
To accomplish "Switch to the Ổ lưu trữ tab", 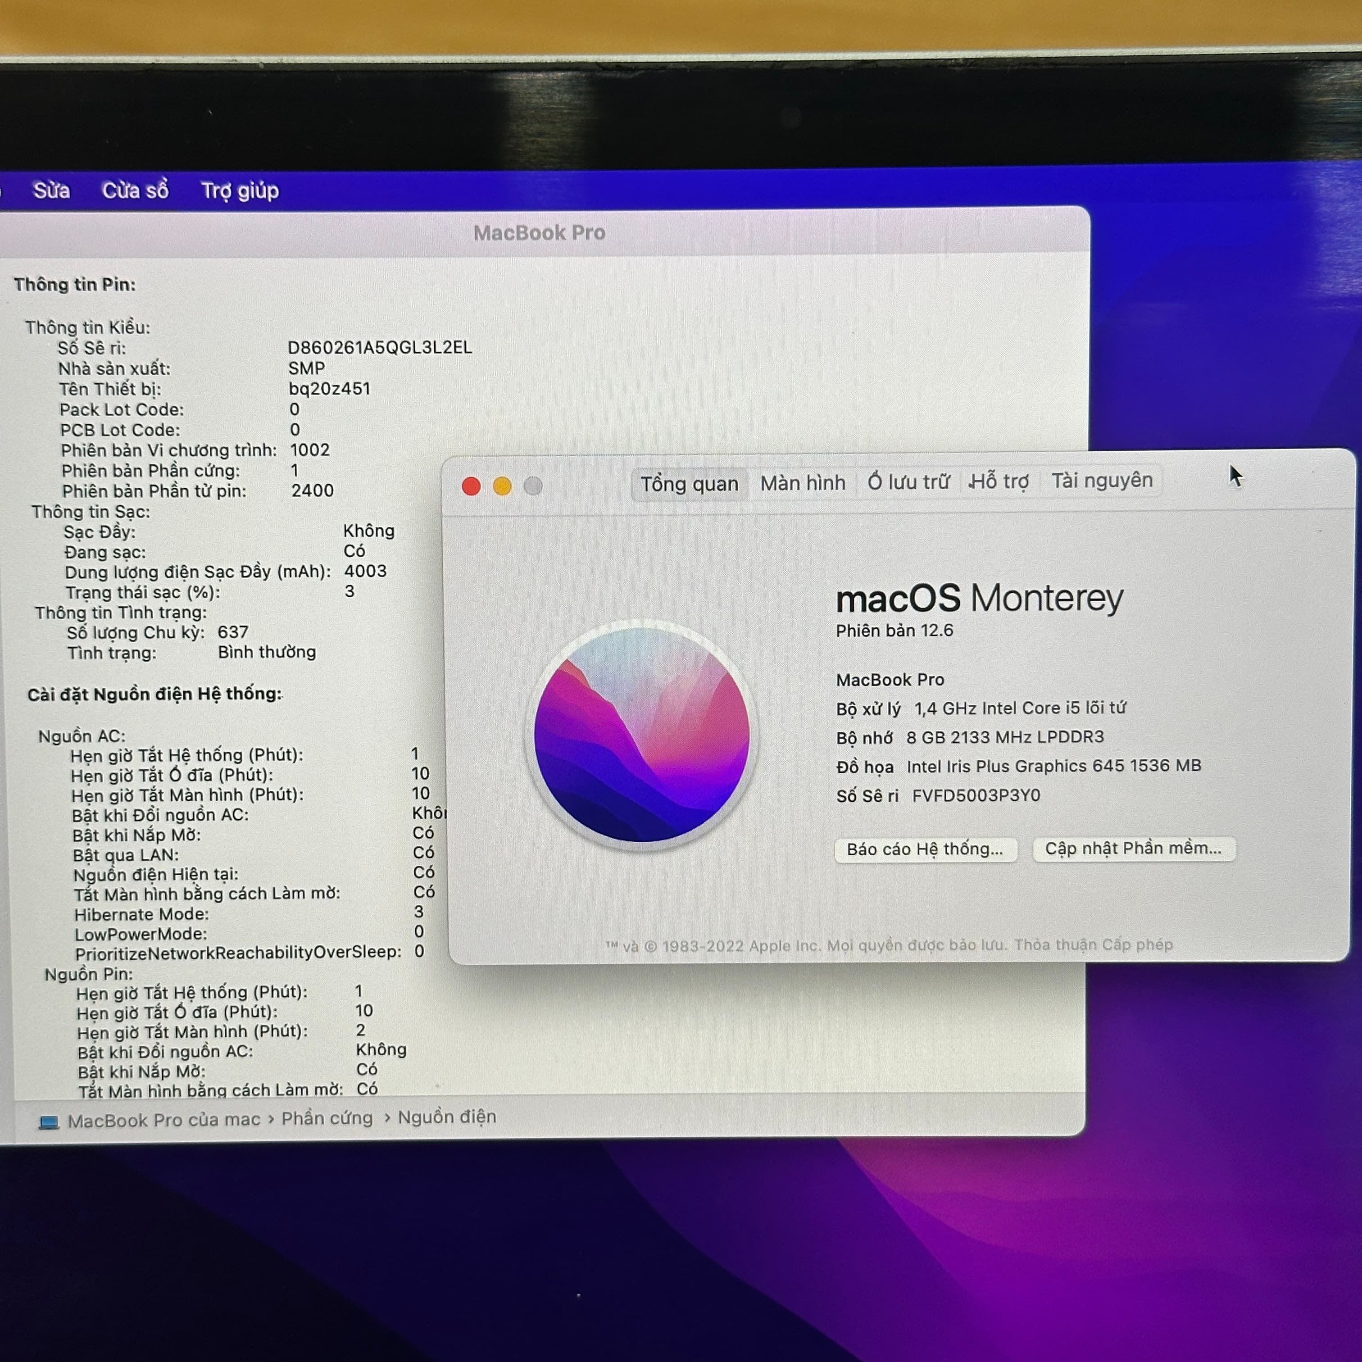I will click(909, 481).
